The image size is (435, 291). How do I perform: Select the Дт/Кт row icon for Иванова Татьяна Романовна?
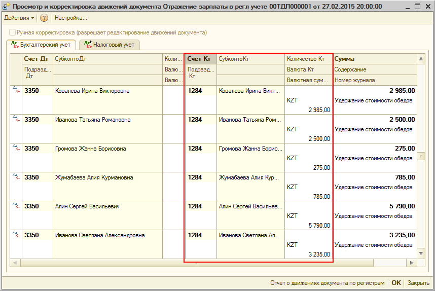pyautogui.click(x=16, y=119)
